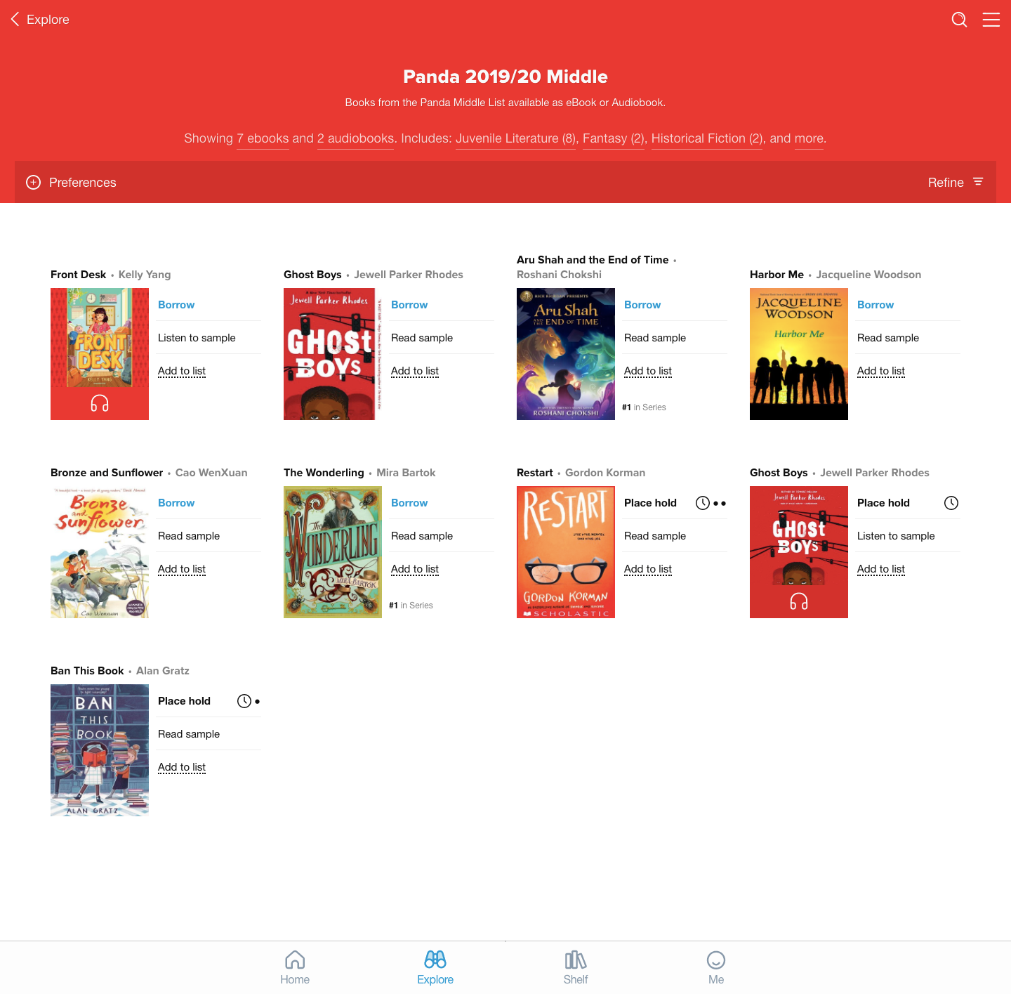This screenshot has width=1011, height=994.
Task: Expand the Refine filter options
Action: click(956, 182)
